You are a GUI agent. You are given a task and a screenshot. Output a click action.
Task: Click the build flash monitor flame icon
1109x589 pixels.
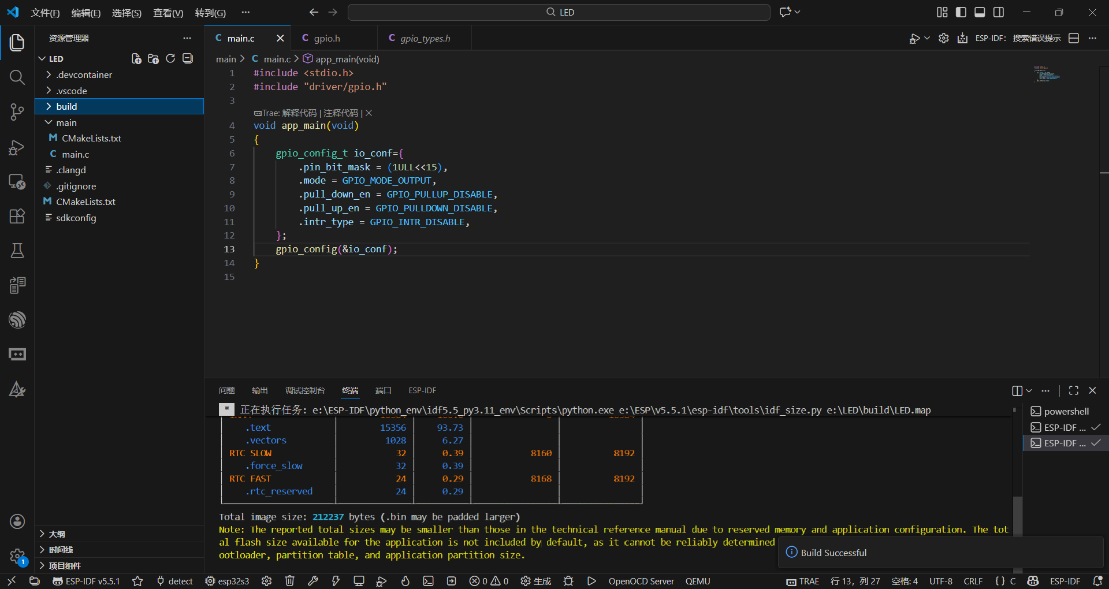(x=405, y=581)
